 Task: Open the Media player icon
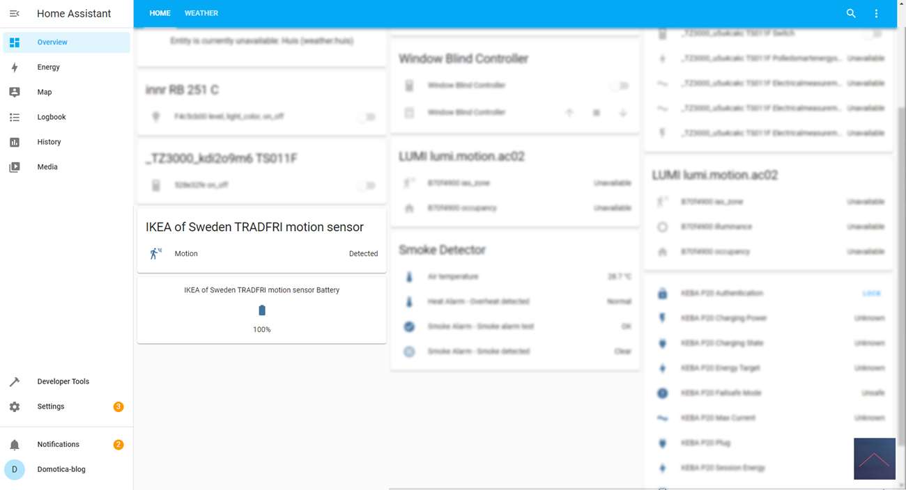pos(15,167)
